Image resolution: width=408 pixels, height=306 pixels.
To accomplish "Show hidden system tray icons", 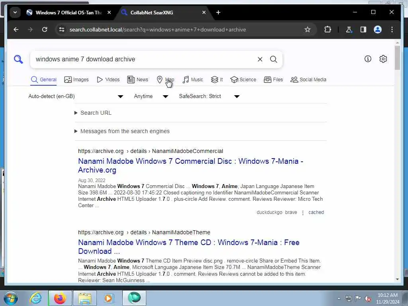I will (339, 298).
